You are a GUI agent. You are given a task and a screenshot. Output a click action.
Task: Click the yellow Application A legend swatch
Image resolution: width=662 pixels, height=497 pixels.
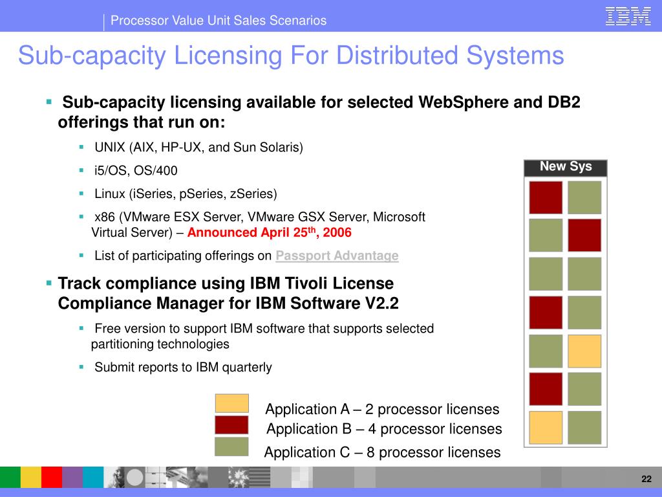pos(231,403)
